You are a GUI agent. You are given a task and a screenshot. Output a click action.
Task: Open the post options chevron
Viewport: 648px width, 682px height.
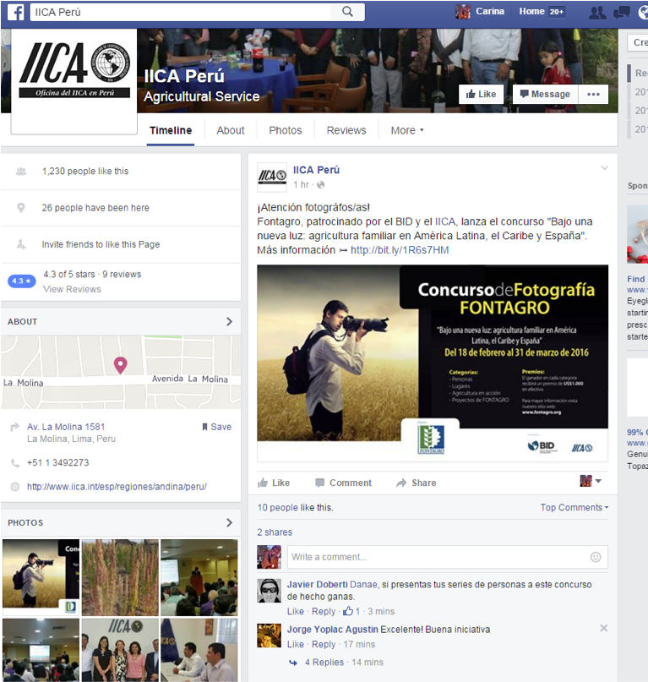click(x=604, y=168)
